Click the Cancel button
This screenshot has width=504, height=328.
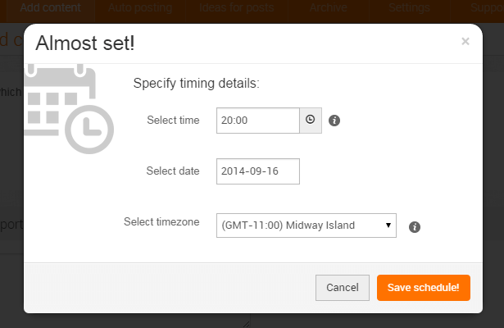coord(343,288)
